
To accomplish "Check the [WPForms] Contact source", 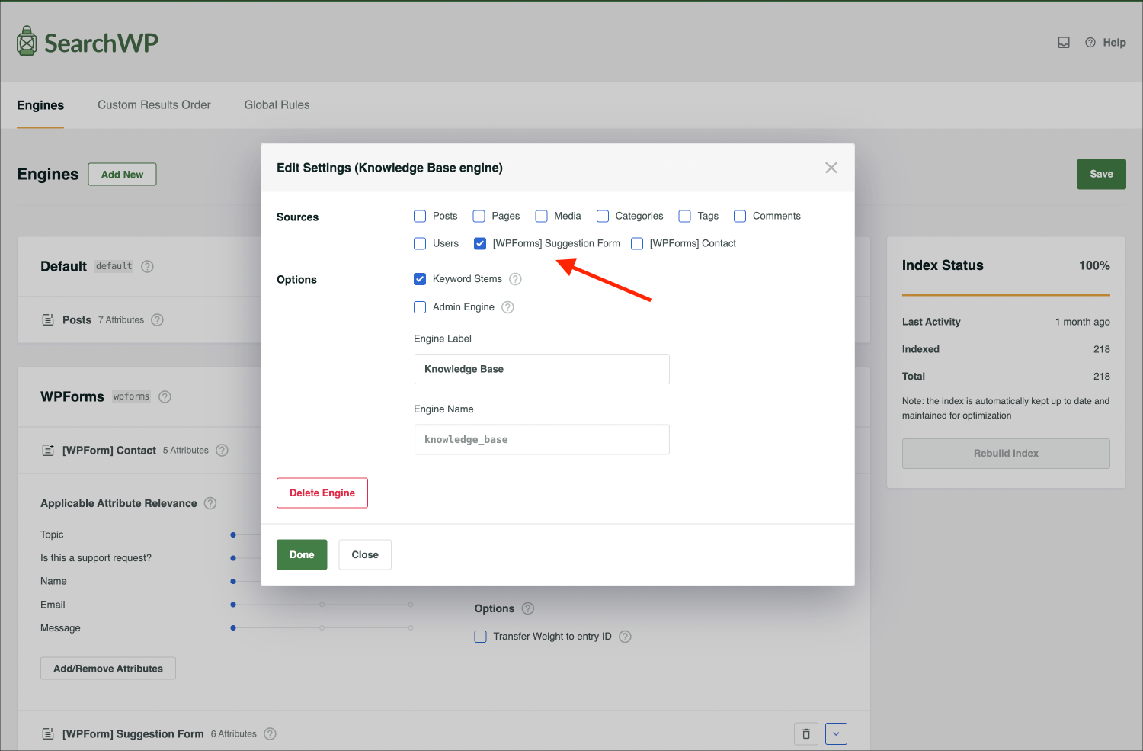I will (637, 243).
